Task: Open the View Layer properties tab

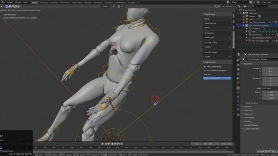Action: (x=238, y=74)
